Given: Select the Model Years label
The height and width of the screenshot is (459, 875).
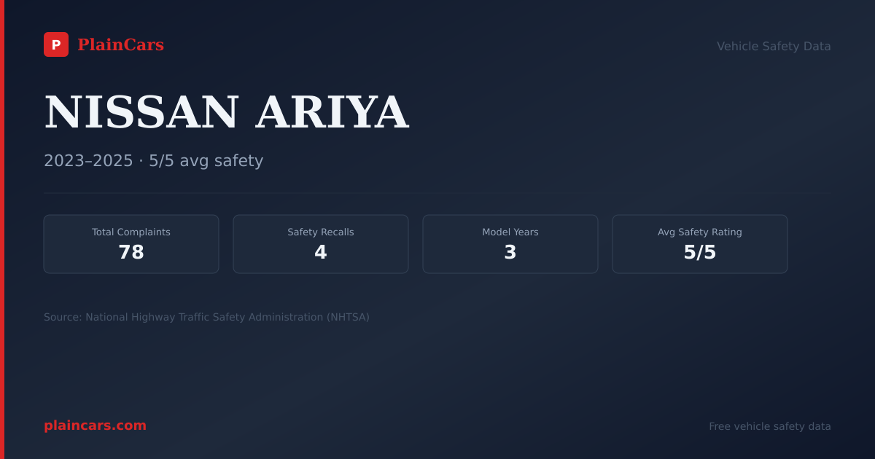Looking at the screenshot, I should 510,232.
